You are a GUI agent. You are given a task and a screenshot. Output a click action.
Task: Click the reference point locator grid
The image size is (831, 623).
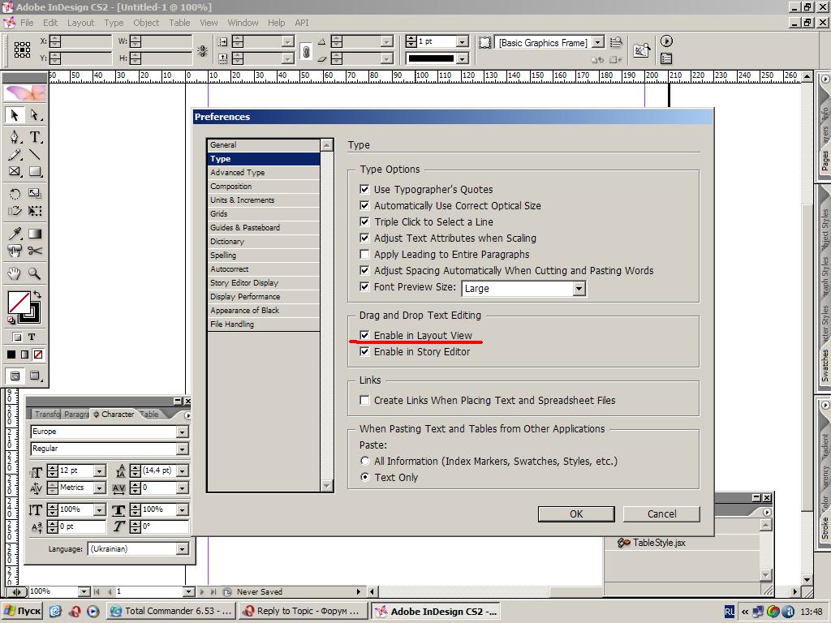click(x=22, y=49)
